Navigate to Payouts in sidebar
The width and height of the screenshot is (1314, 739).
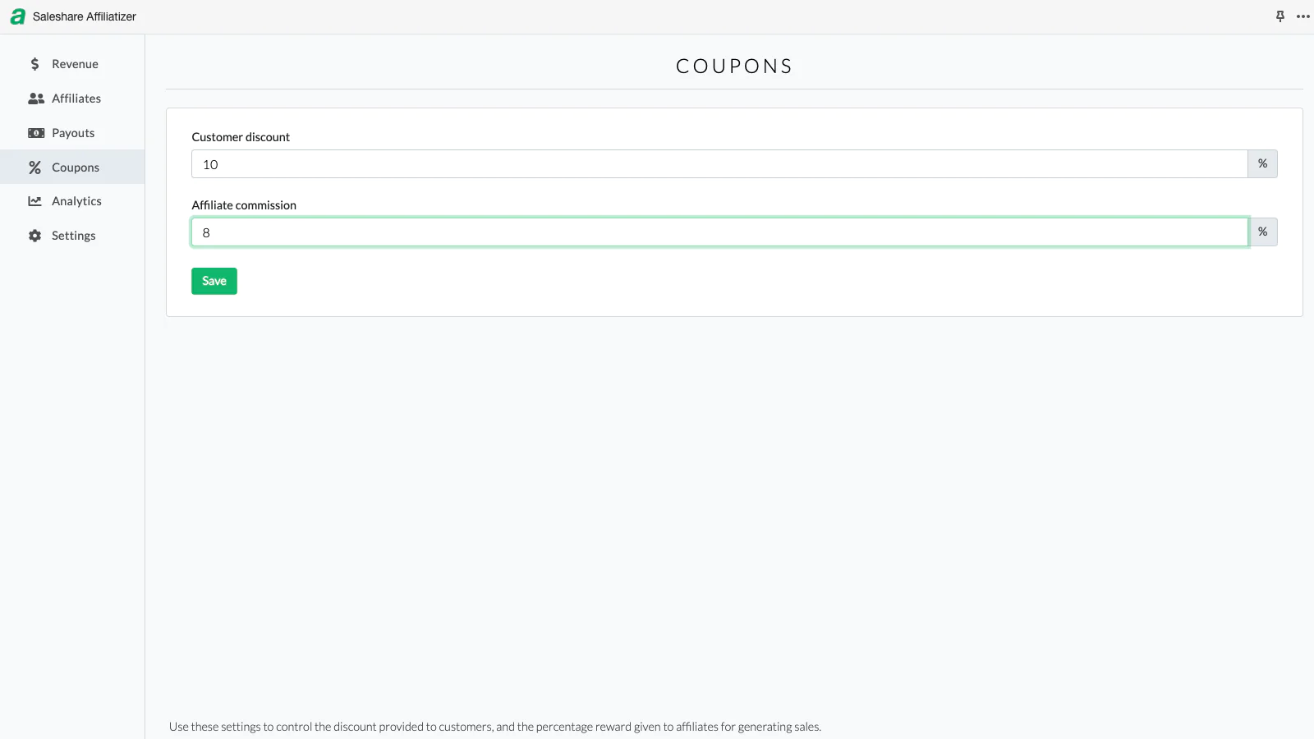click(73, 133)
